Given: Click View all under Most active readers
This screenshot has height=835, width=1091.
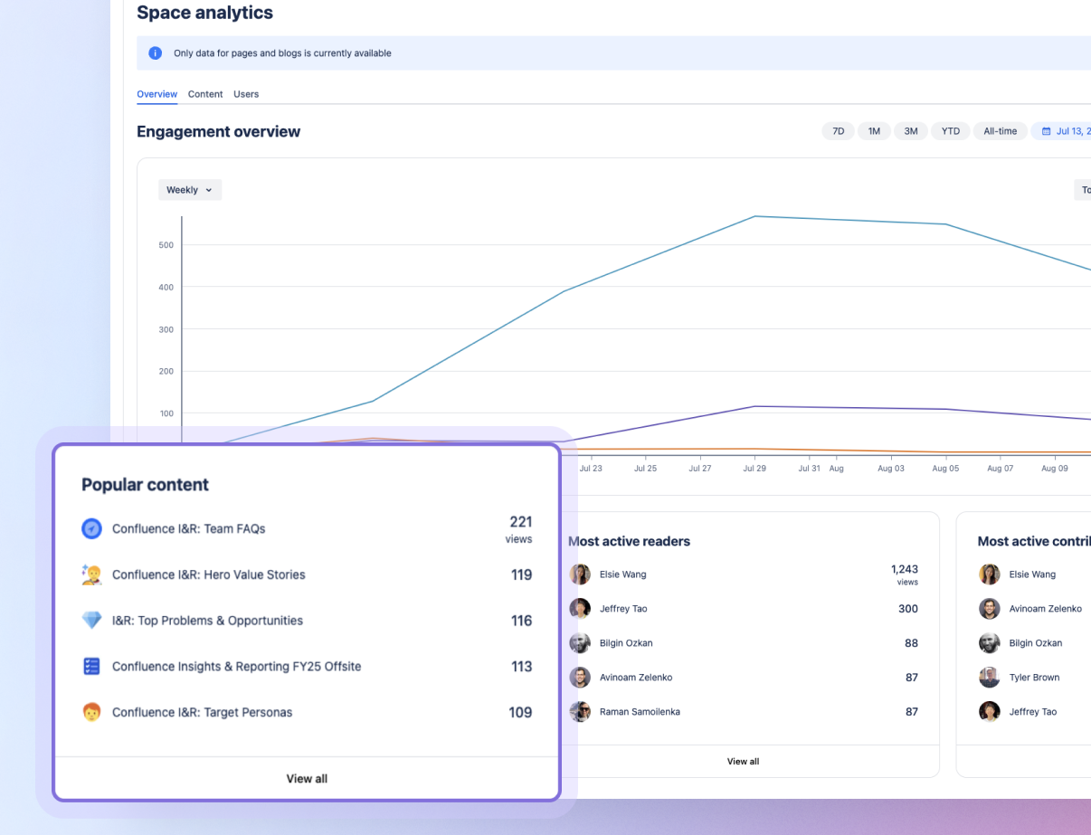Looking at the screenshot, I should 744,762.
